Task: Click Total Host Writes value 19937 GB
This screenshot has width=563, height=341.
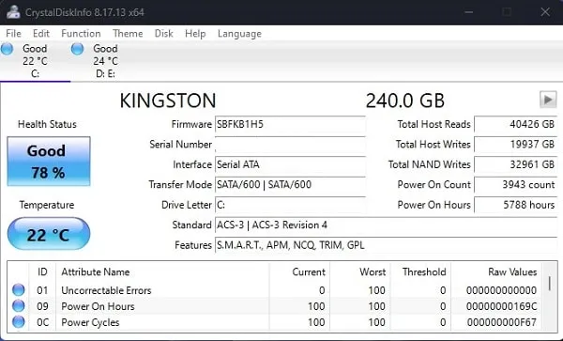Action: [515, 145]
